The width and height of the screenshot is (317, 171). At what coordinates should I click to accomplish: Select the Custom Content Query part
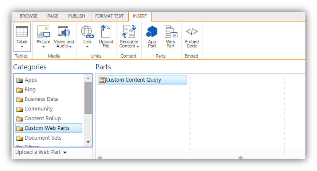point(142,80)
